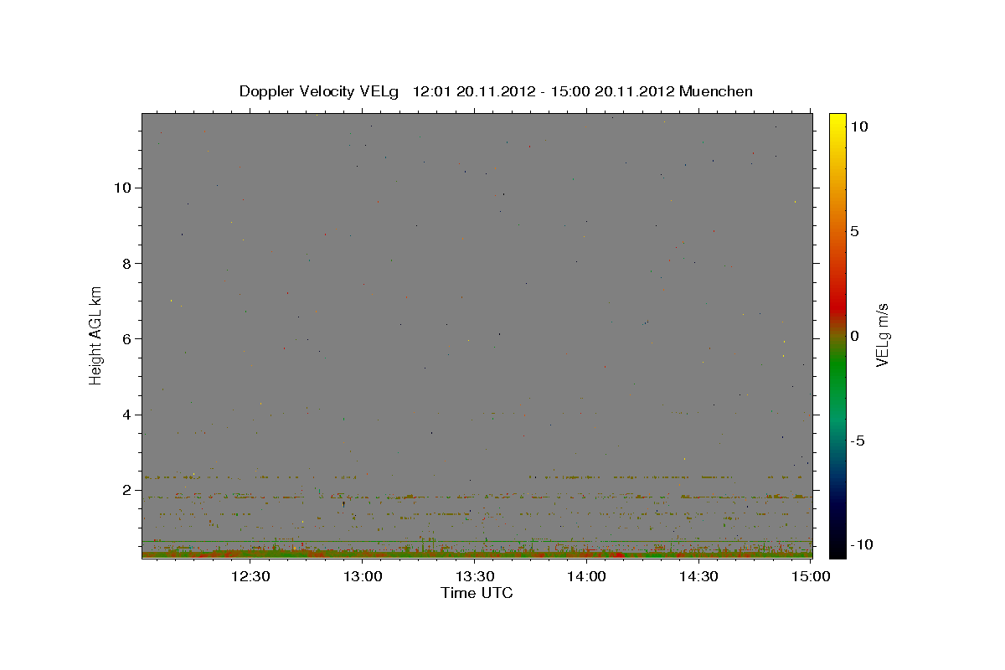Click the height label 4 on y-axis
Image resolution: width=1005 pixels, height=670 pixels.
pos(126,415)
